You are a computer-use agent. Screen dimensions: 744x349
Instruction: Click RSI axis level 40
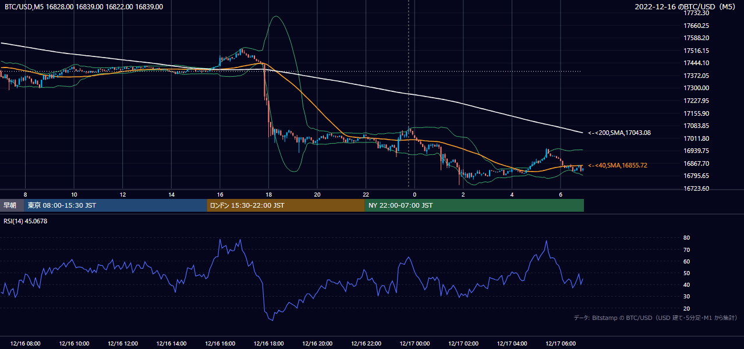coord(687,284)
